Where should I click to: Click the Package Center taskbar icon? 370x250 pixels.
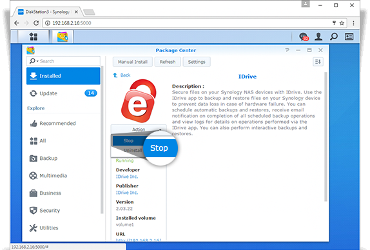63,37
